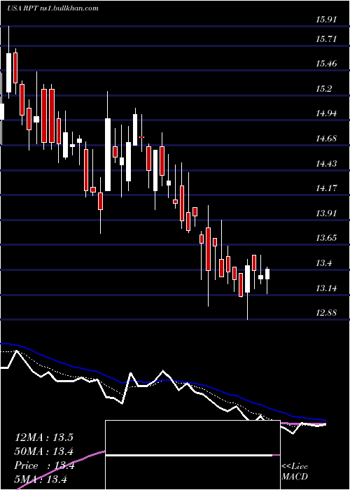Click the 50MA : 13.4 readout
Viewport: 350px width, 490px height.
point(43,451)
